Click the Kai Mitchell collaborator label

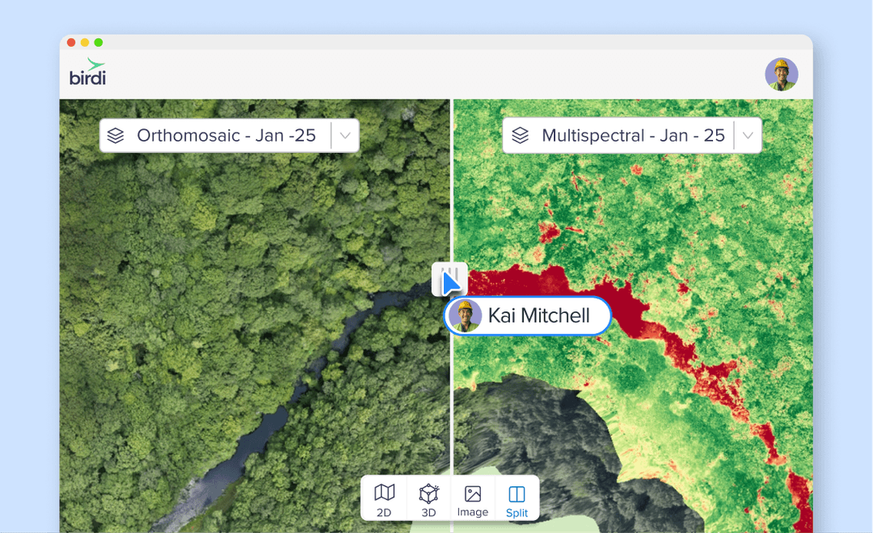tap(527, 316)
